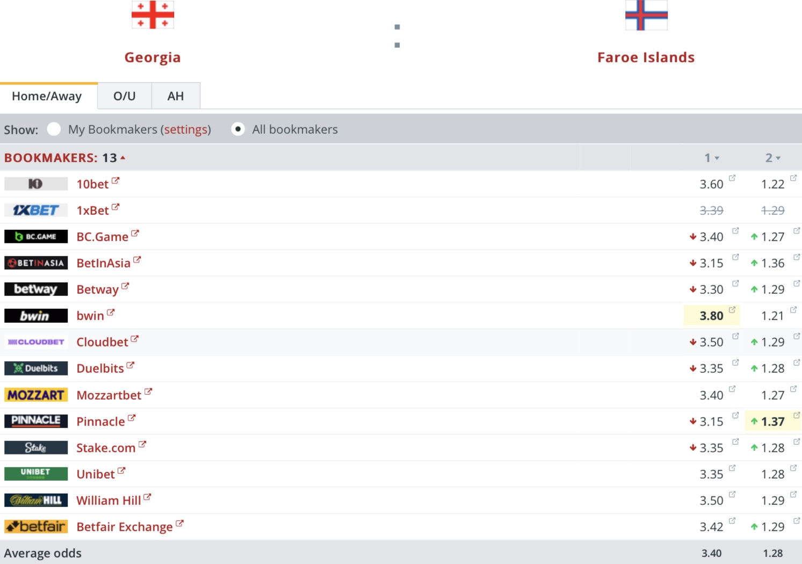Click the William Hill bookmaker logo
The width and height of the screenshot is (802, 564).
[36, 500]
